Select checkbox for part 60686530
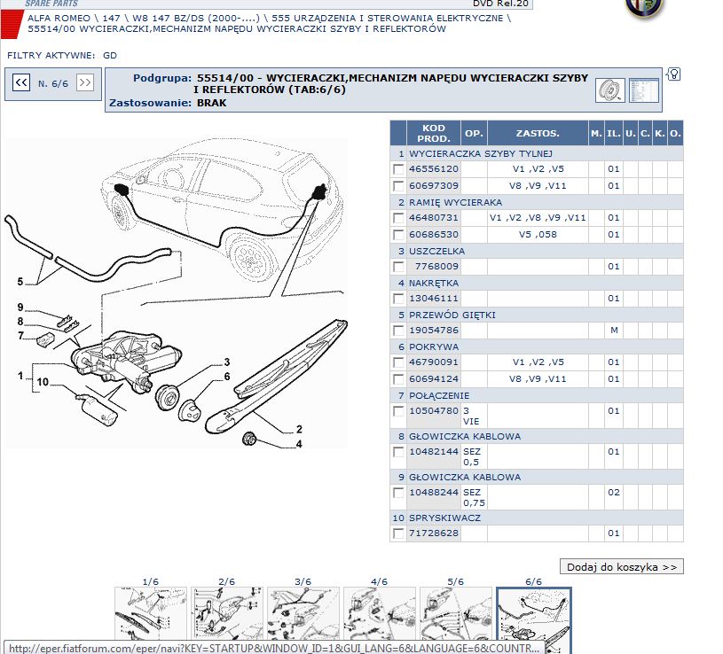This screenshot has width=723, height=654. [398, 235]
